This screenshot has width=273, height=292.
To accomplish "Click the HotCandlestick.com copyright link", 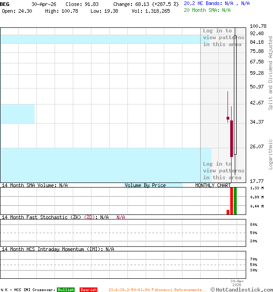I will pos(242,289).
